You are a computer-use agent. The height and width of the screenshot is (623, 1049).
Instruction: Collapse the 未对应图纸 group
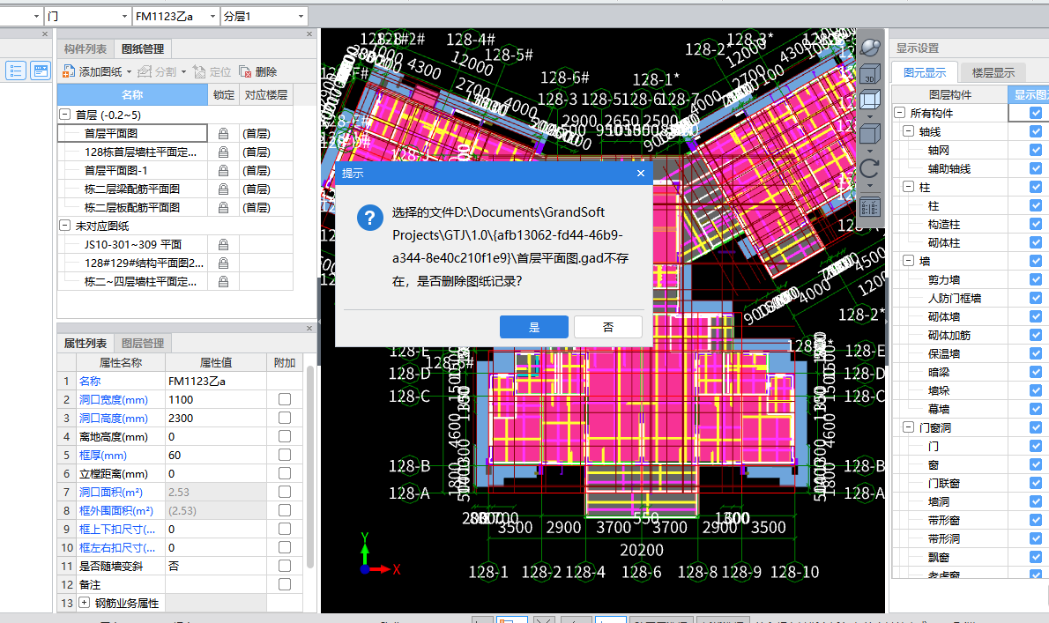(65, 226)
